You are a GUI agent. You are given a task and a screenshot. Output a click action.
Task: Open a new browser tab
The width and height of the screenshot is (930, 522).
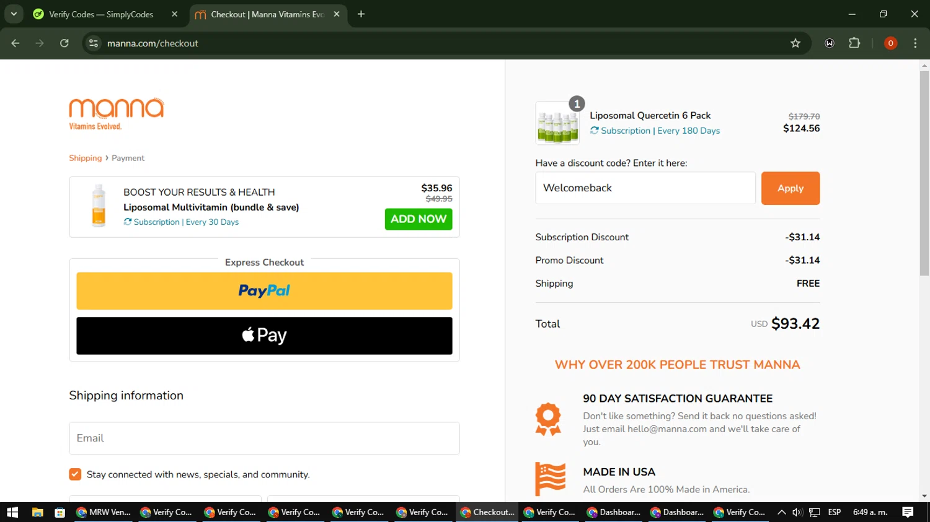pos(361,14)
